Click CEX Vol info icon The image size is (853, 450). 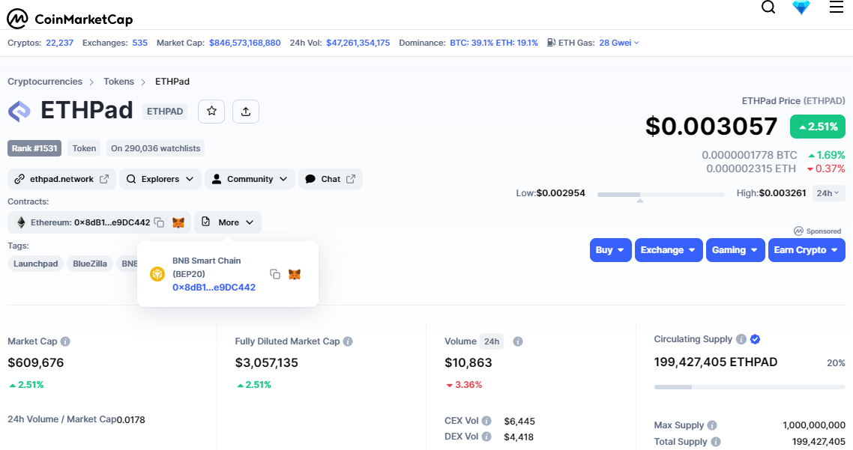pos(487,421)
